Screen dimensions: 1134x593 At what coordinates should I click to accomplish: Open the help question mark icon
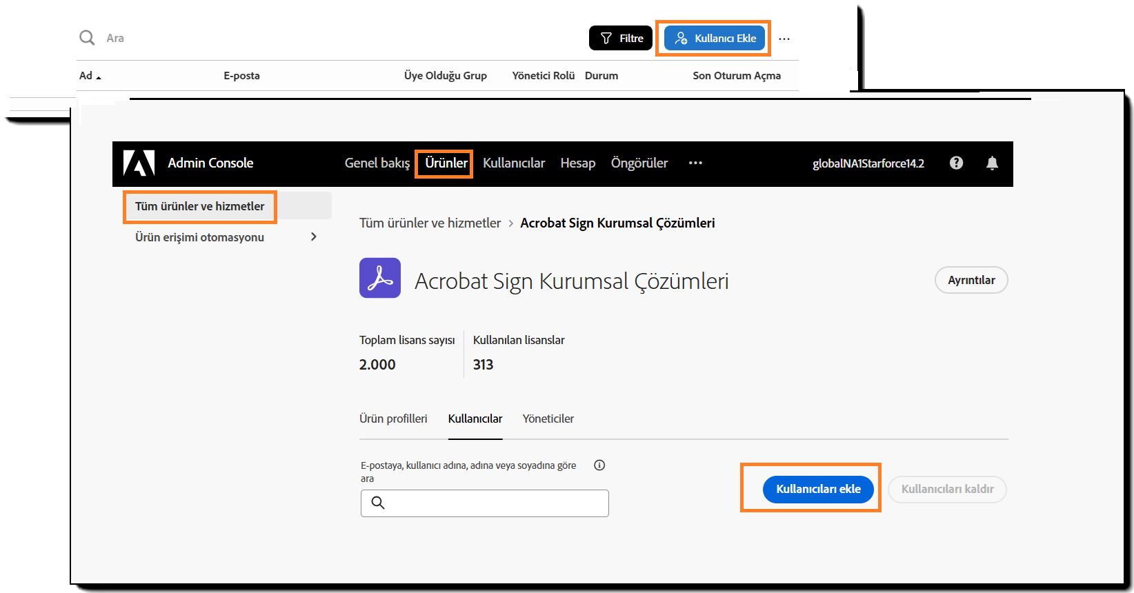pos(956,163)
